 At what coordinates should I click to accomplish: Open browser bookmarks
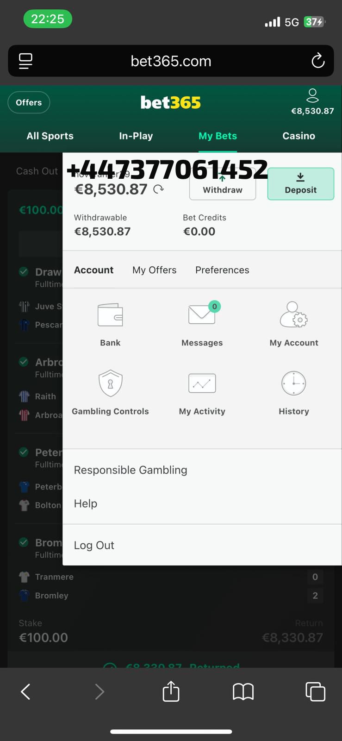(243, 692)
